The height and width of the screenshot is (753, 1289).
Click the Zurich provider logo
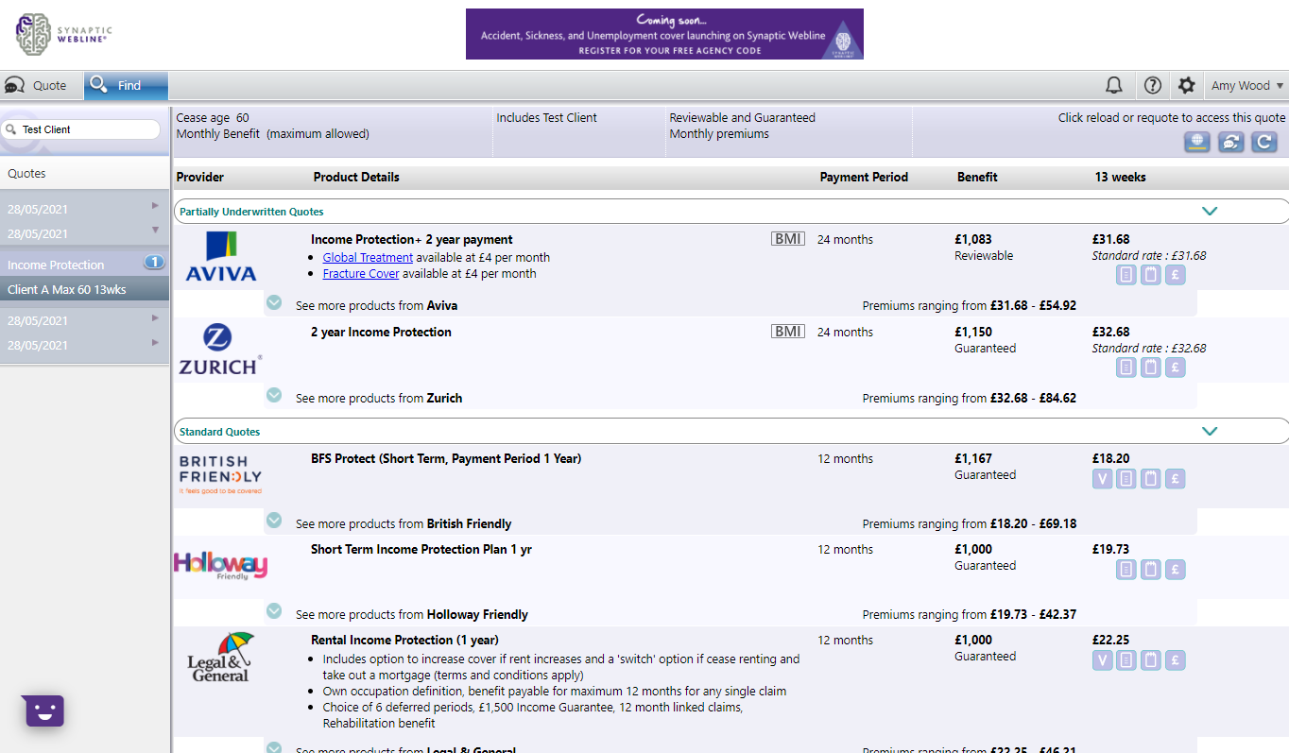coord(220,350)
